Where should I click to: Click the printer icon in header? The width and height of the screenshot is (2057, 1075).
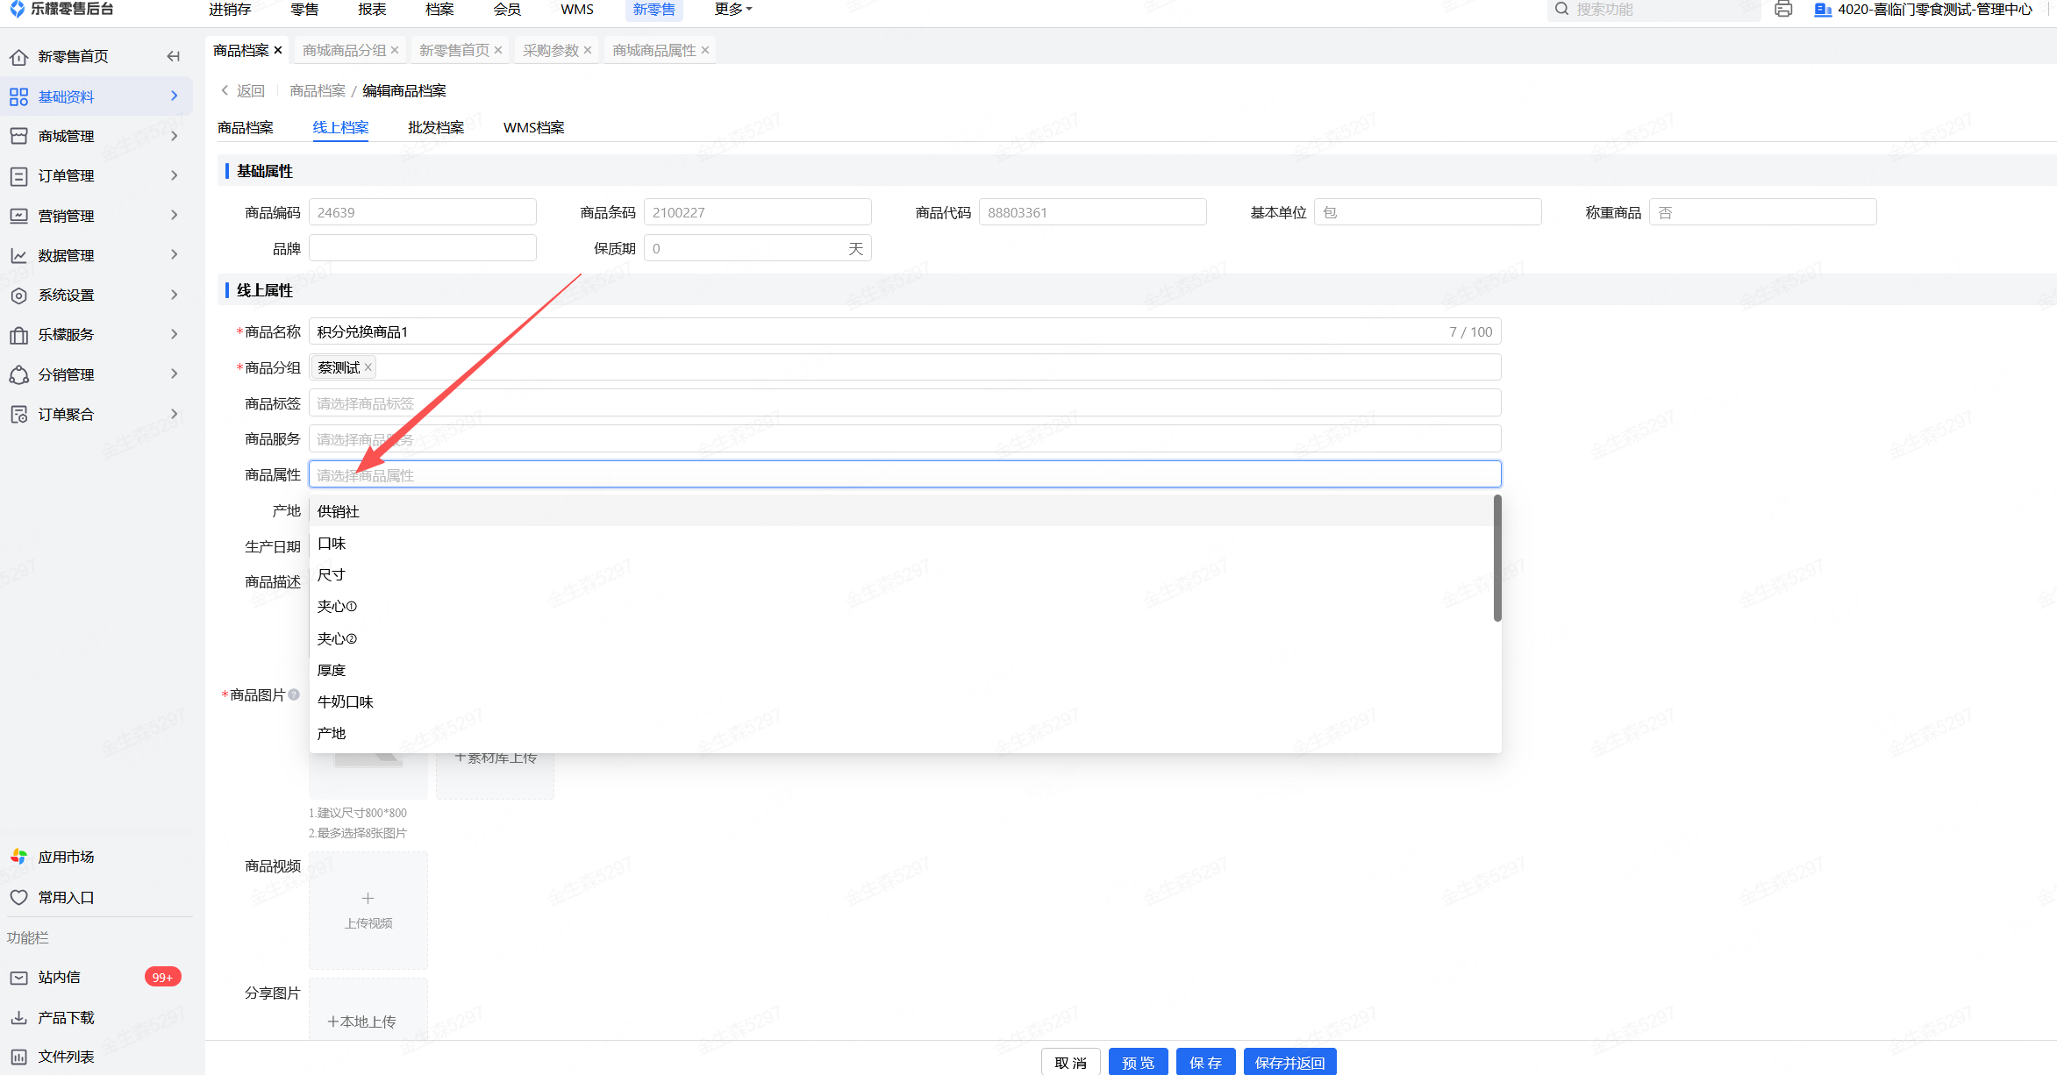[1782, 10]
